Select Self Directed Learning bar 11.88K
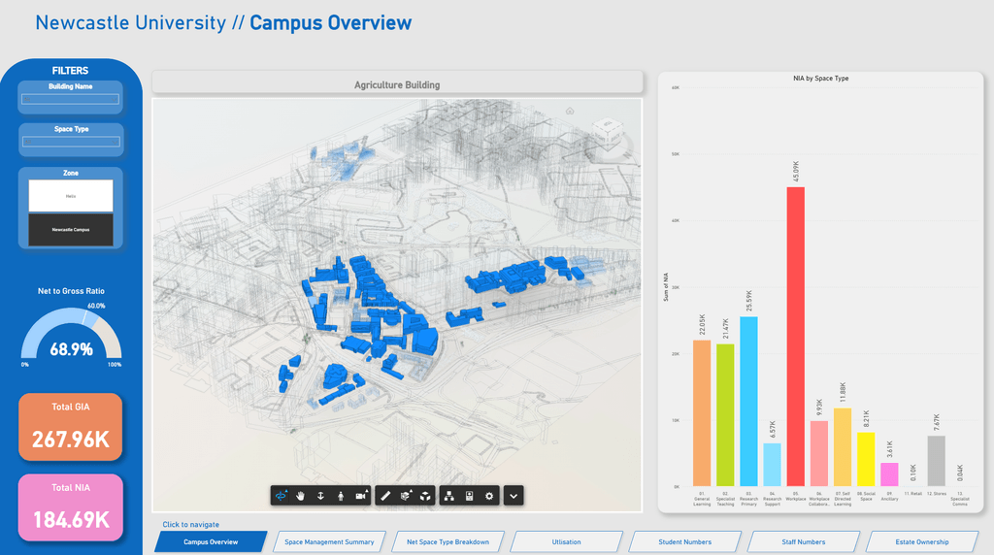This screenshot has width=994, height=555. [843, 447]
